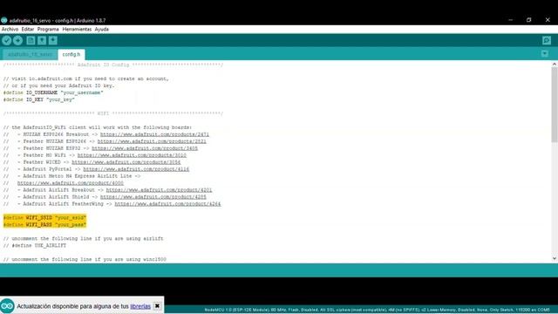Click the commented USE_AIRLIFT define line

[x=35, y=246]
